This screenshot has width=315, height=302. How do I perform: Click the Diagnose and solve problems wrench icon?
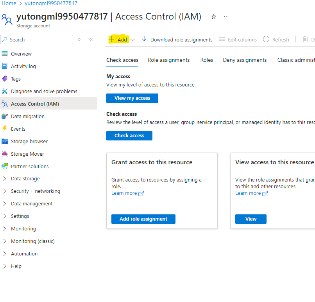click(x=5, y=91)
